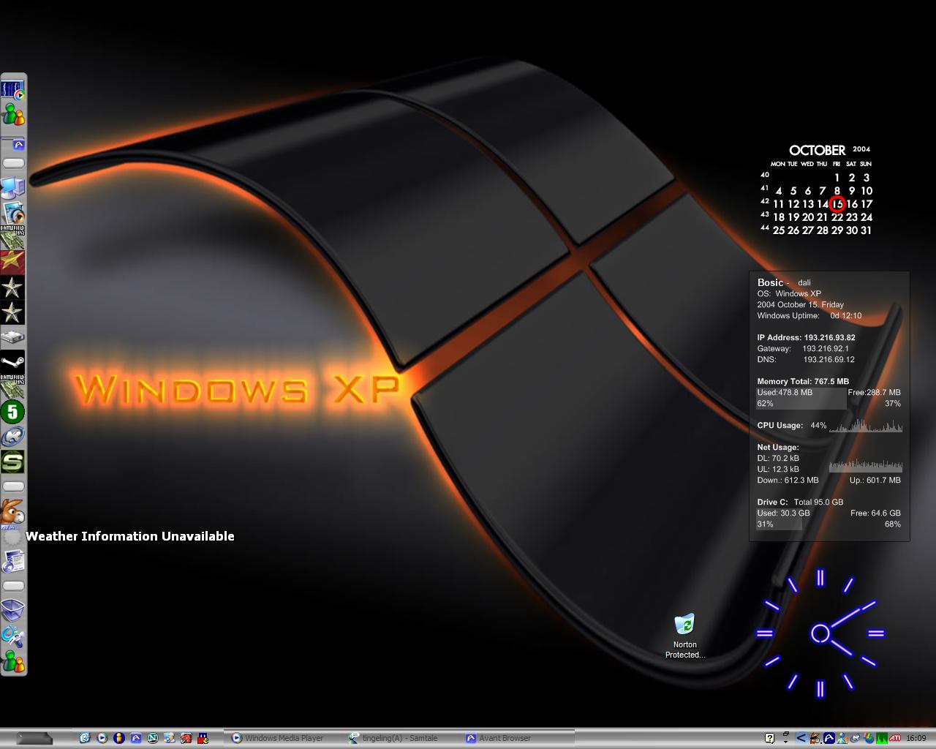Screen dimensions: 936x749
Task: Launch Netscape from Quick Launch
Action: coord(153,738)
